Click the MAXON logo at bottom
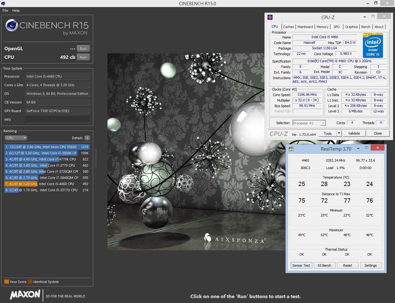Screen dimensions: 395x303 click(25, 295)
